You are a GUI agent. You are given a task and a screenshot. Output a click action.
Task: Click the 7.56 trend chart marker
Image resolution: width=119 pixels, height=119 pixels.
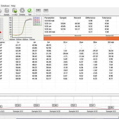pos(18,105)
